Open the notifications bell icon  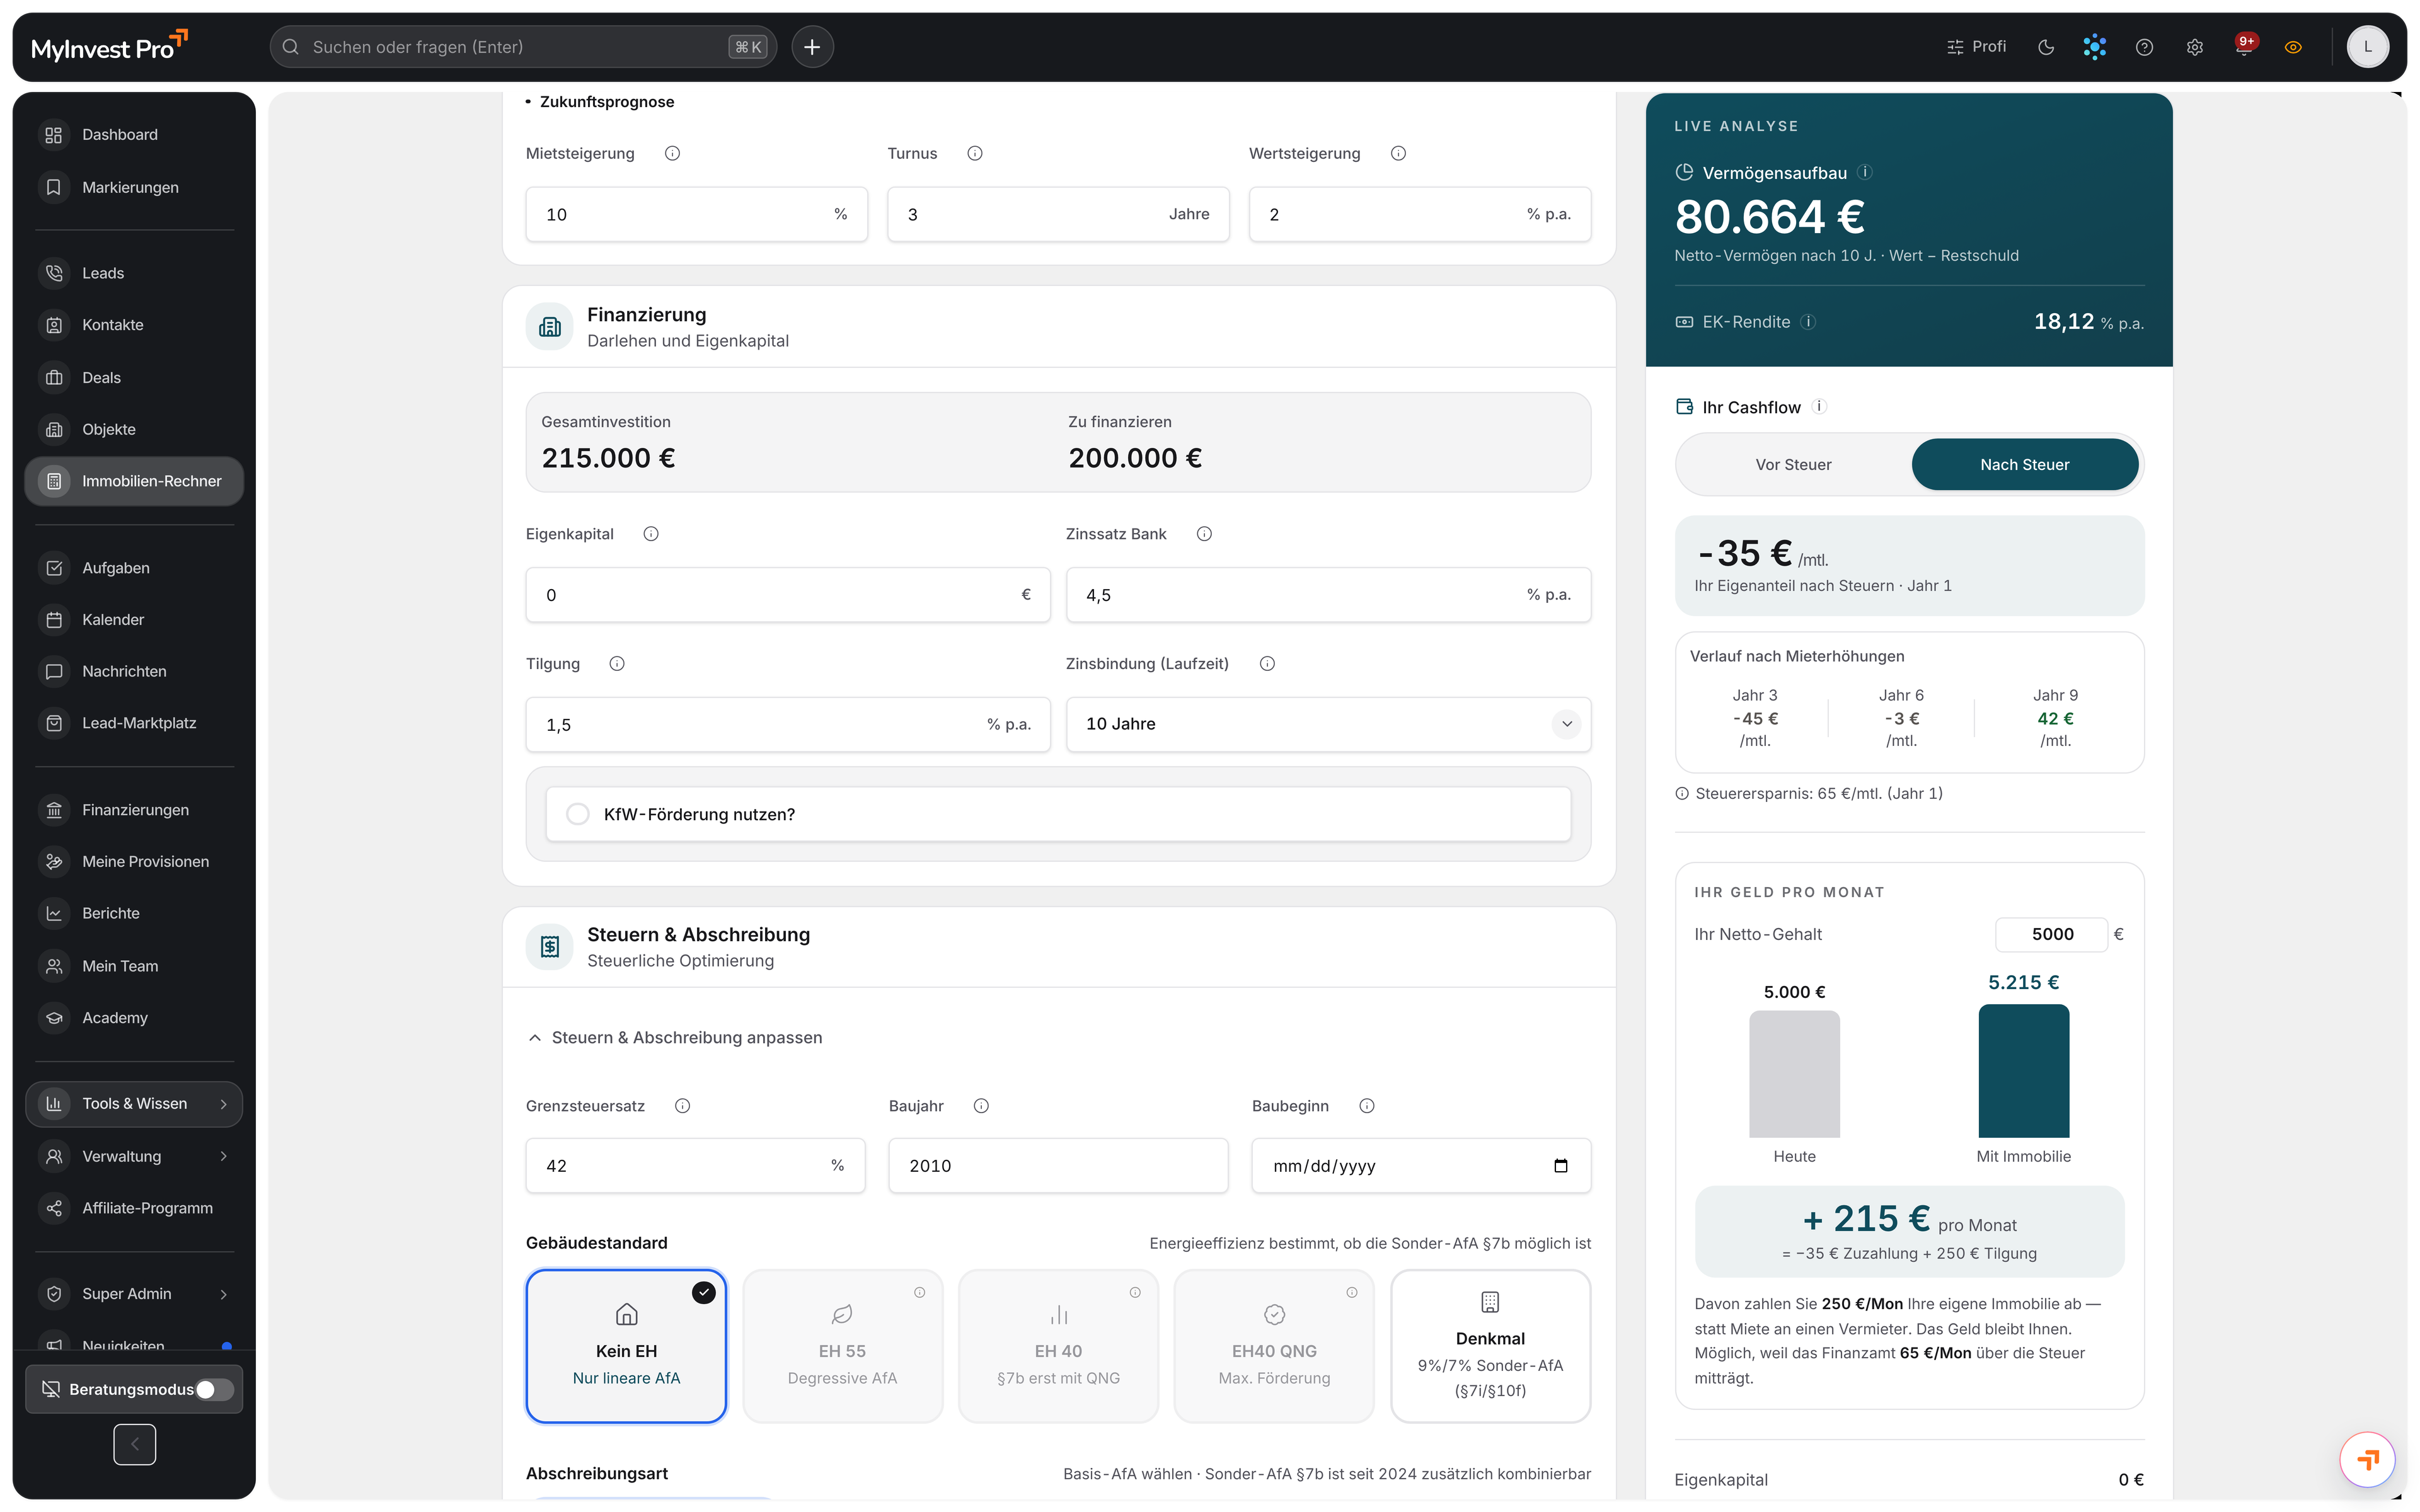pyautogui.click(x=2243, y=47)
